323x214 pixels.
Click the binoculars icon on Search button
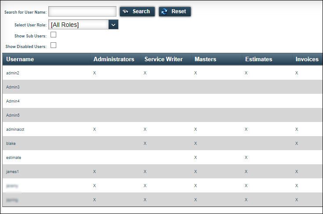[125, 11]
